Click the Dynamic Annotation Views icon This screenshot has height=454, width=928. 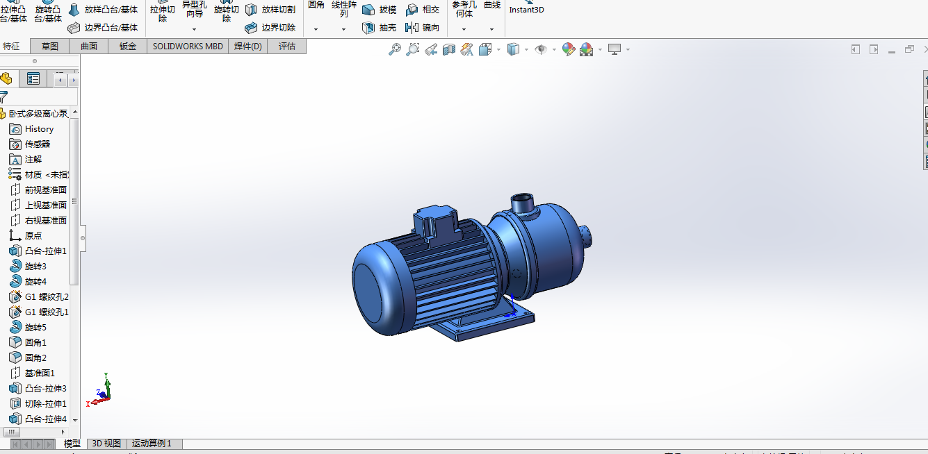pos(467,49)
